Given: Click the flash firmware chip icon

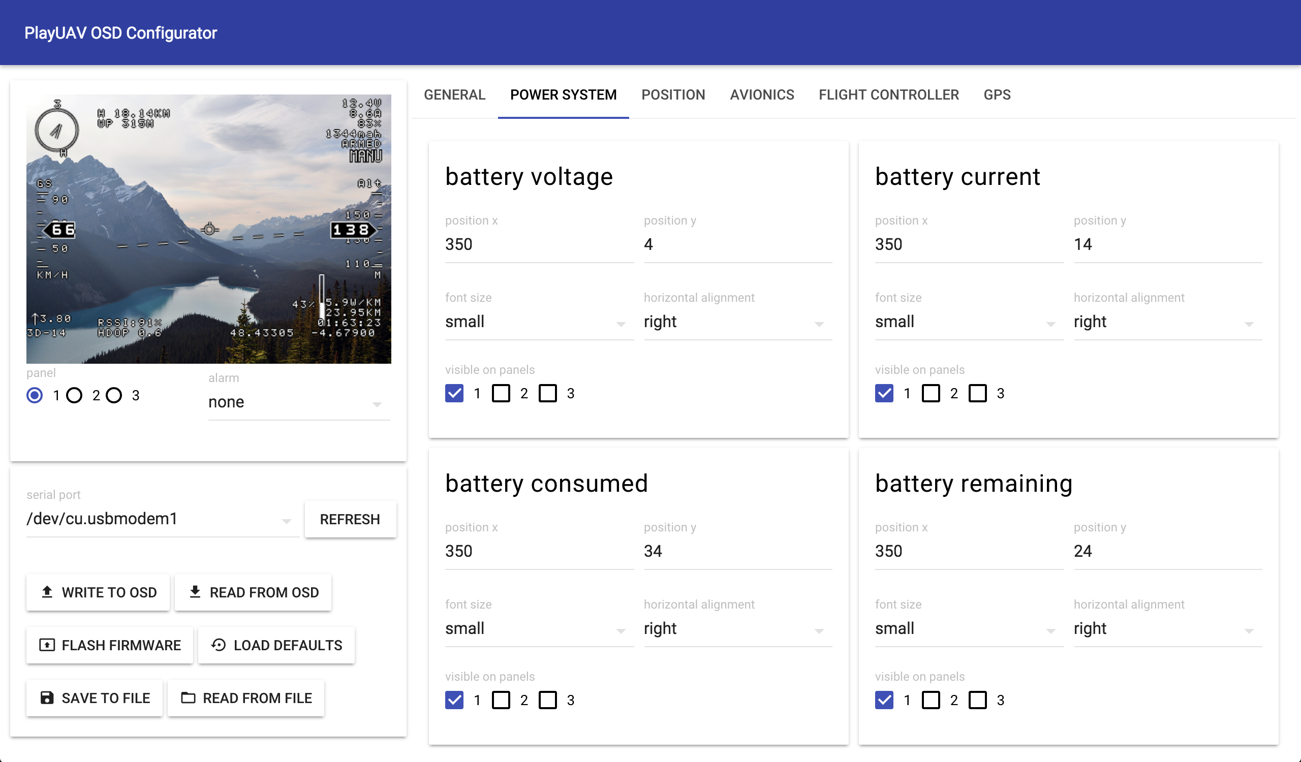Looking at the screenshot, I should coord(47,645).
